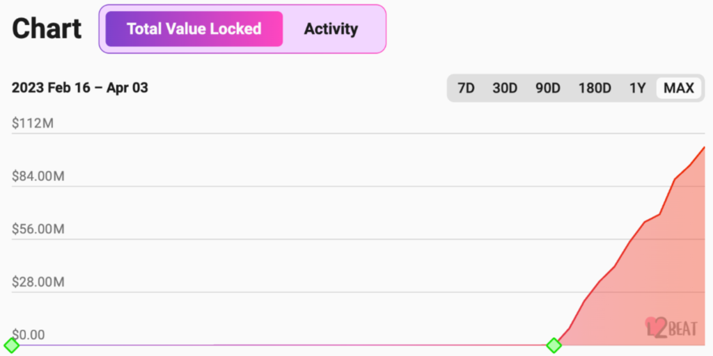The image size is (713, 356).
Task: Select the 30D time range
Action: click(x=505, y=88)
